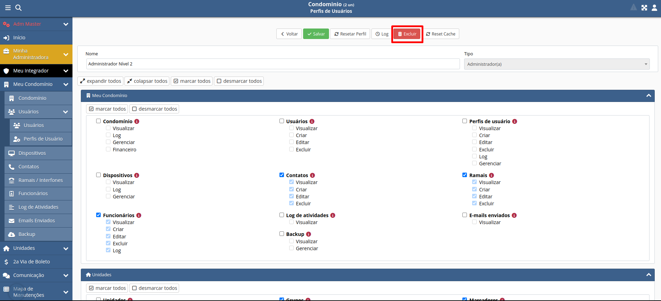Screen dimensions: 661x301
Task: Click the Nome text field
Action: click(273, 64)
